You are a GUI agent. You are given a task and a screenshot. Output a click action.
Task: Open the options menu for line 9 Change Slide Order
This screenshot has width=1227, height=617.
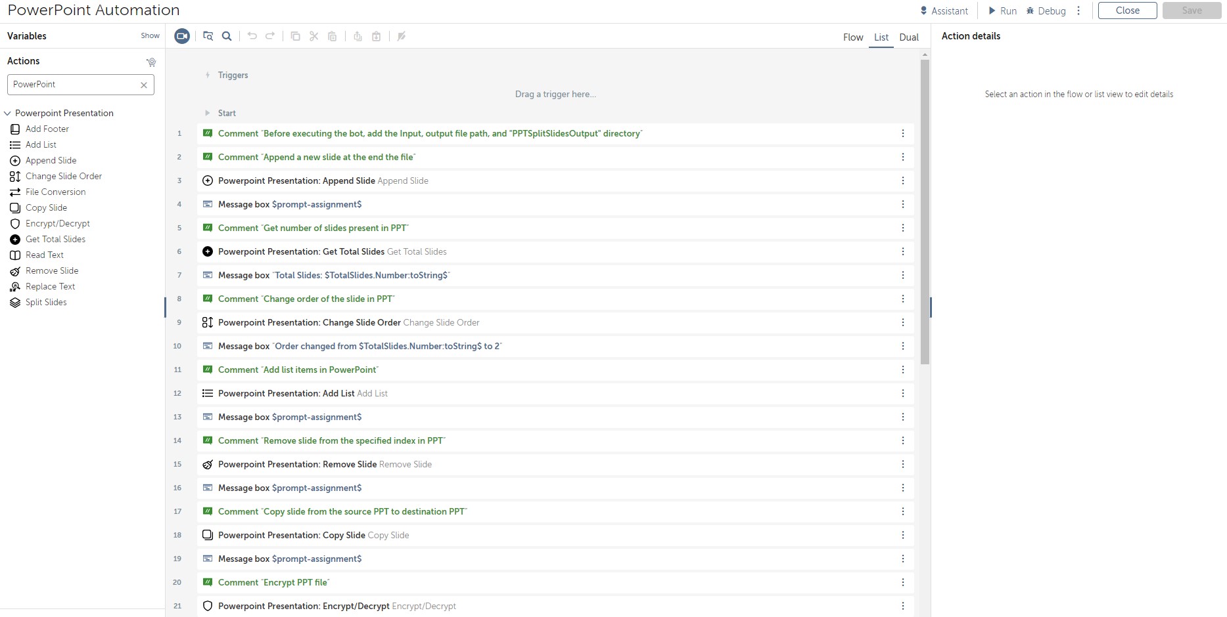point(903,322)
